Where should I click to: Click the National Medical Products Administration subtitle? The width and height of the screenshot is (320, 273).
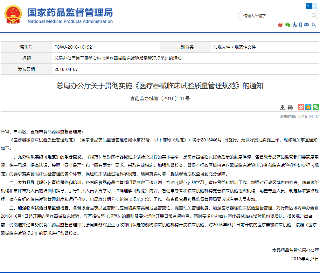70,21
